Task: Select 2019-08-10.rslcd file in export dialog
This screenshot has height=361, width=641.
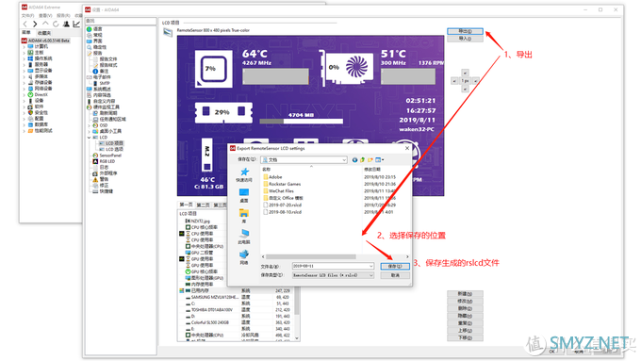Action: click(285, 212)
